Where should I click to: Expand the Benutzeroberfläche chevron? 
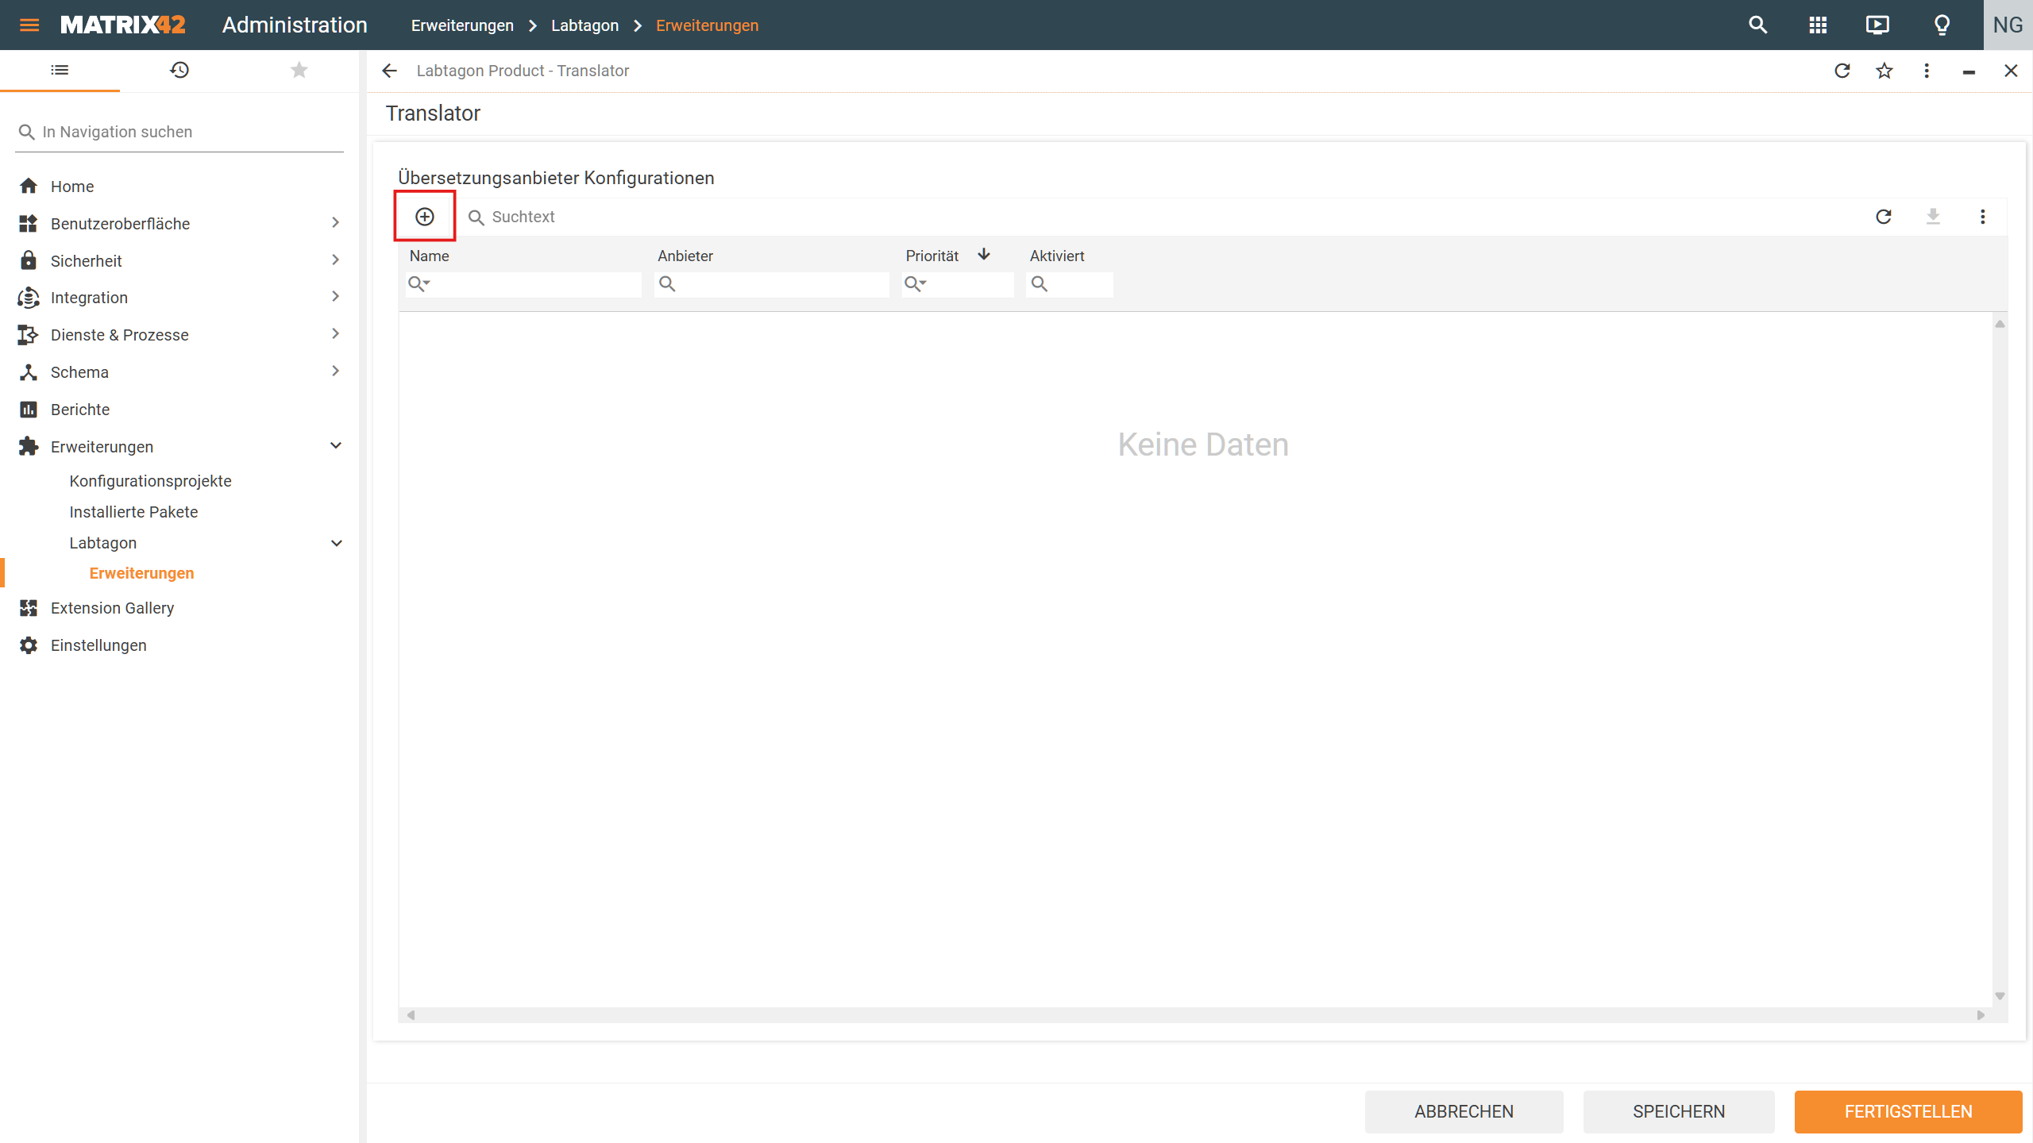pyautogui.click(x=335, y=223)
